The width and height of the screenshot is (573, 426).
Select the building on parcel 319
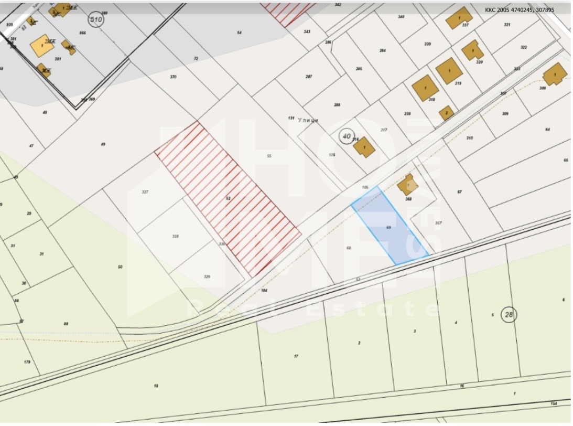coord(449,71)
